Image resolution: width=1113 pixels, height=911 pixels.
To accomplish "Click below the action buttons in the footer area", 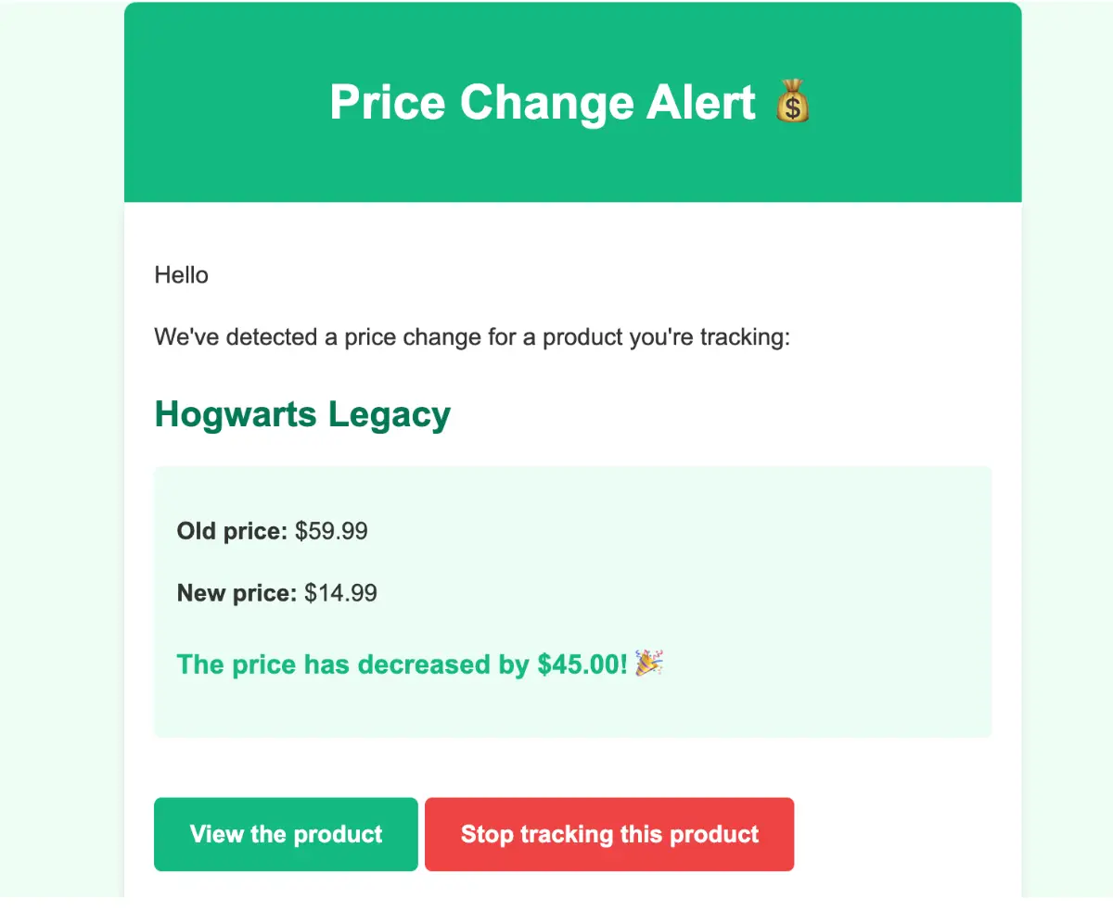I will pyautogui.click(x=572, y=894).
